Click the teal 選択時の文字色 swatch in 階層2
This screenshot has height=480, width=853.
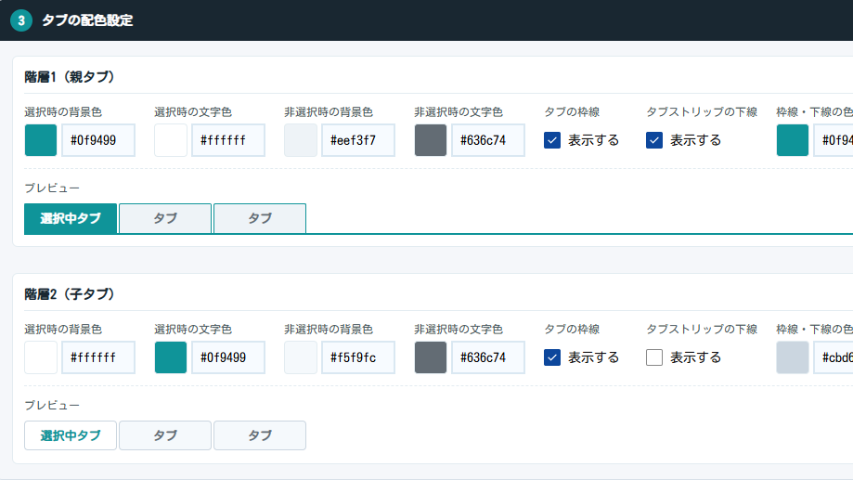pos(171,357)
